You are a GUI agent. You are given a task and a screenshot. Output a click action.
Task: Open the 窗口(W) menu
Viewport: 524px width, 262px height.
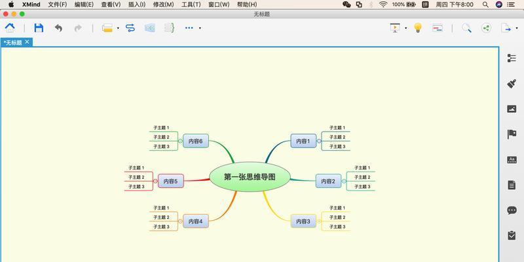[x=219, y=5]
